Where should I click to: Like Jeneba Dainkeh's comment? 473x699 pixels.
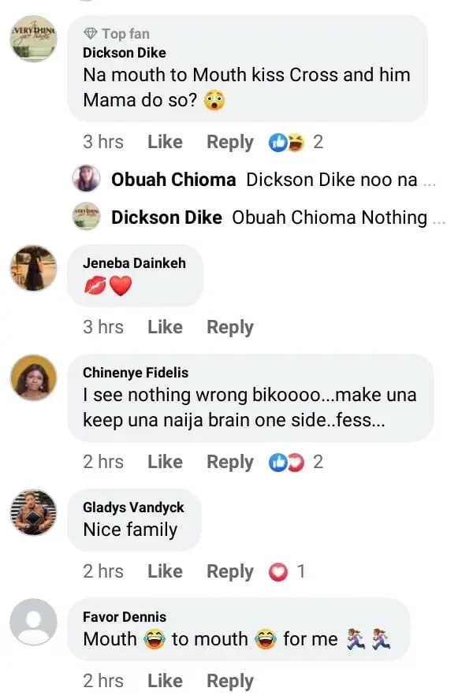click(165, 327)
